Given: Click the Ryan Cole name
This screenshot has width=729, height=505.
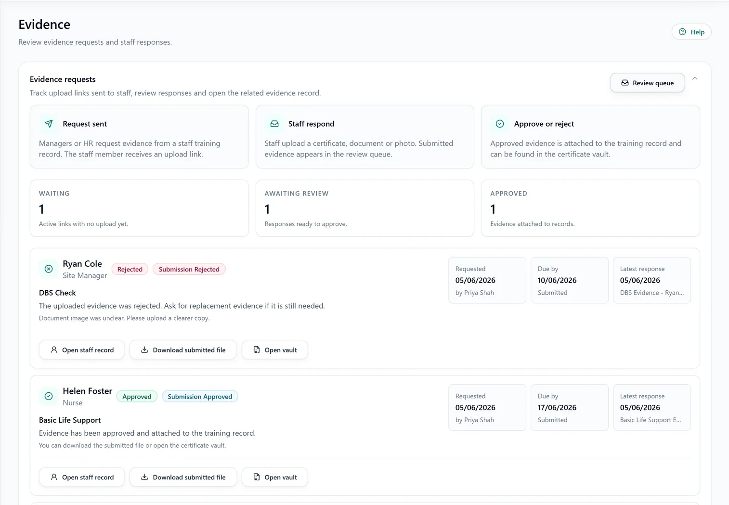Looking at the screenshot, I should pos(82,264).
